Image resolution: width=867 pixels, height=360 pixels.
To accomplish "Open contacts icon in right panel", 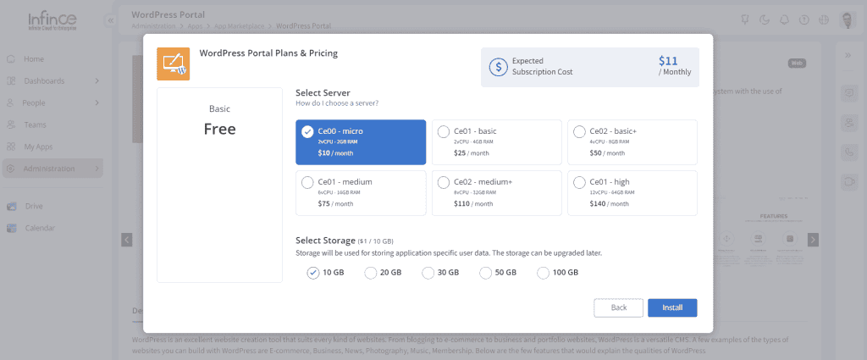I will pyautogui.click(x=848, y=123).
